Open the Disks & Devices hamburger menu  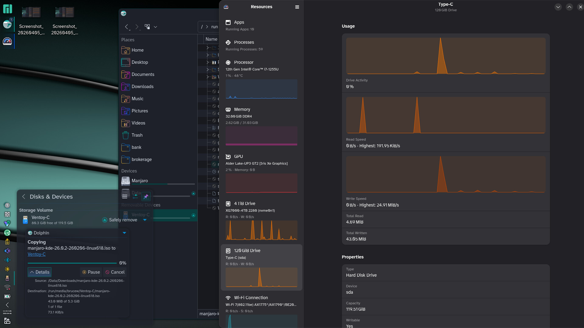[125, 196]
